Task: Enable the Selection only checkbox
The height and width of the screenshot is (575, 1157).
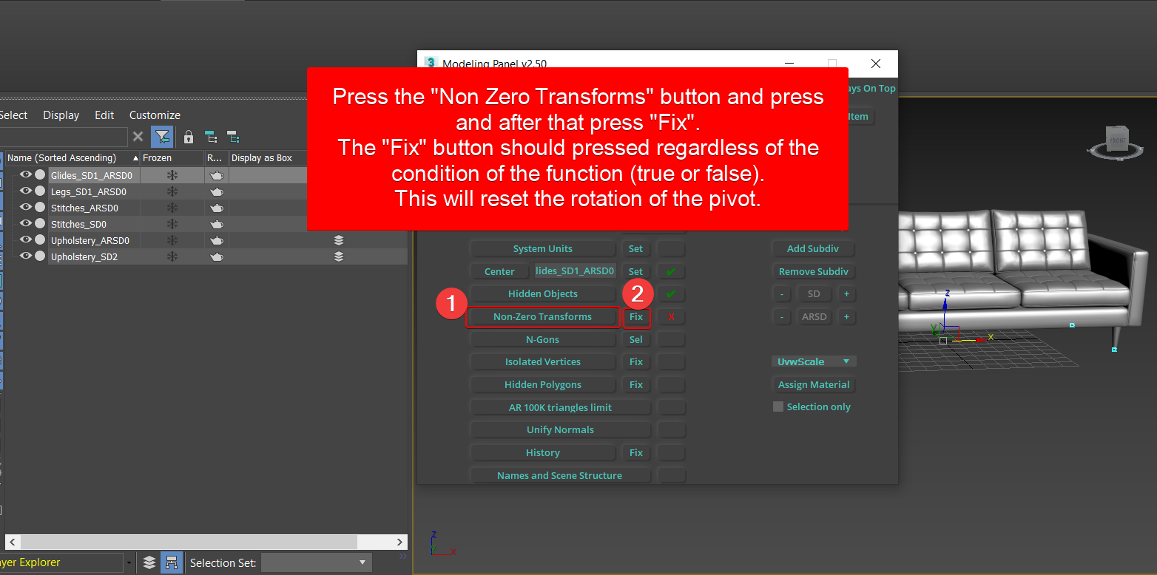Action: (778, 406)
